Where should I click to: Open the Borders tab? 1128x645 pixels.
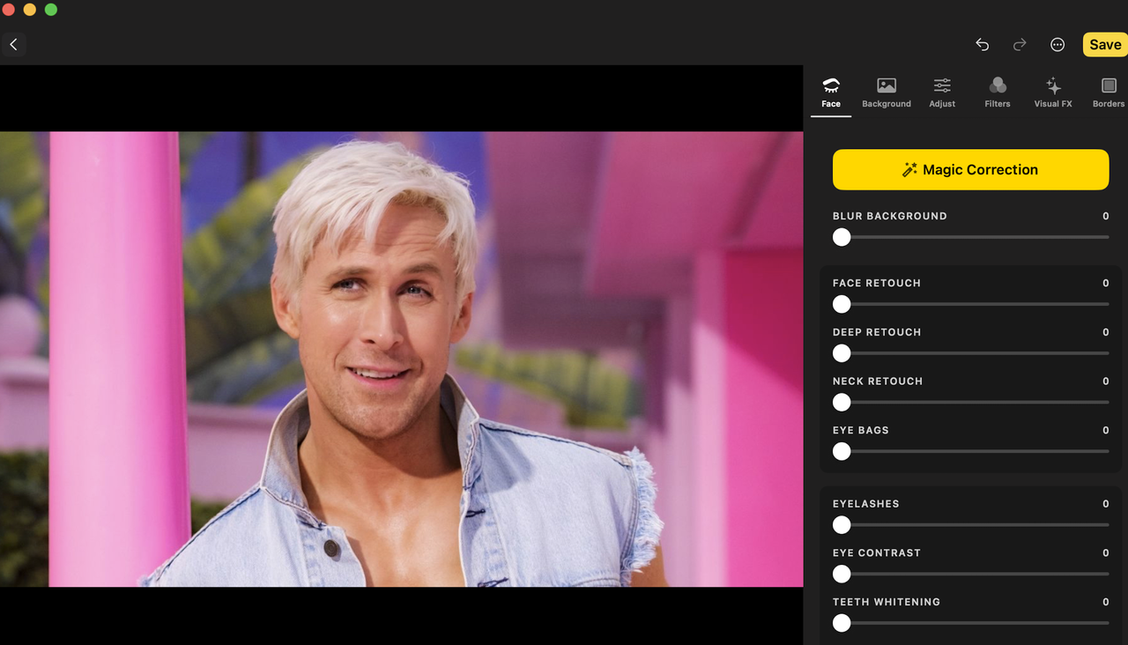[1109, 93]
